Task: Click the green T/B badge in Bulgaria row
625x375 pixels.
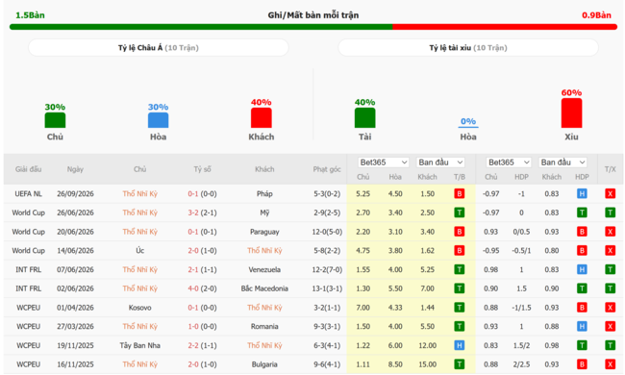Action: [x=460, y=364]
